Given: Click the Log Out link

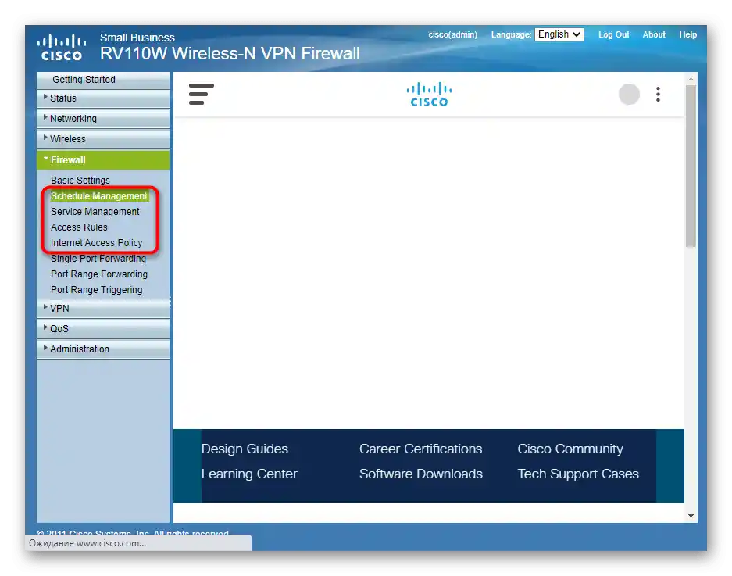Looking at the screenshot, I should [x=613, y=34].
